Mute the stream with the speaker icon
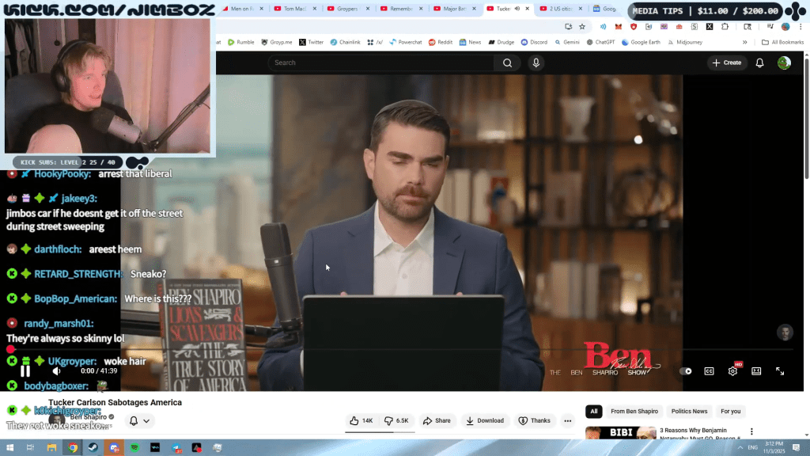Viewport: 810px width, 456px height. pos(56,371)
